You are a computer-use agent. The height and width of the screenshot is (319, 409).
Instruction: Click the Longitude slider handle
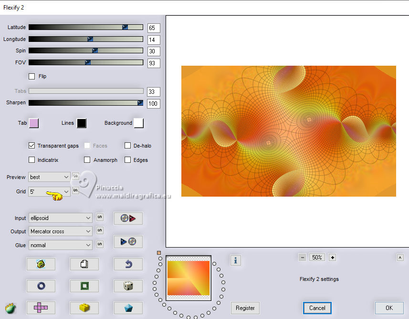(90, 39)
